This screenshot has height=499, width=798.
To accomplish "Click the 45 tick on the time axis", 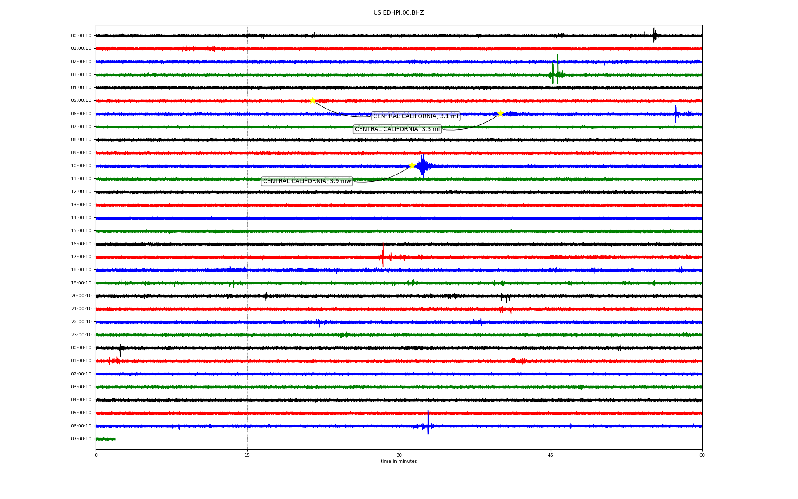I will click(551, 455).
